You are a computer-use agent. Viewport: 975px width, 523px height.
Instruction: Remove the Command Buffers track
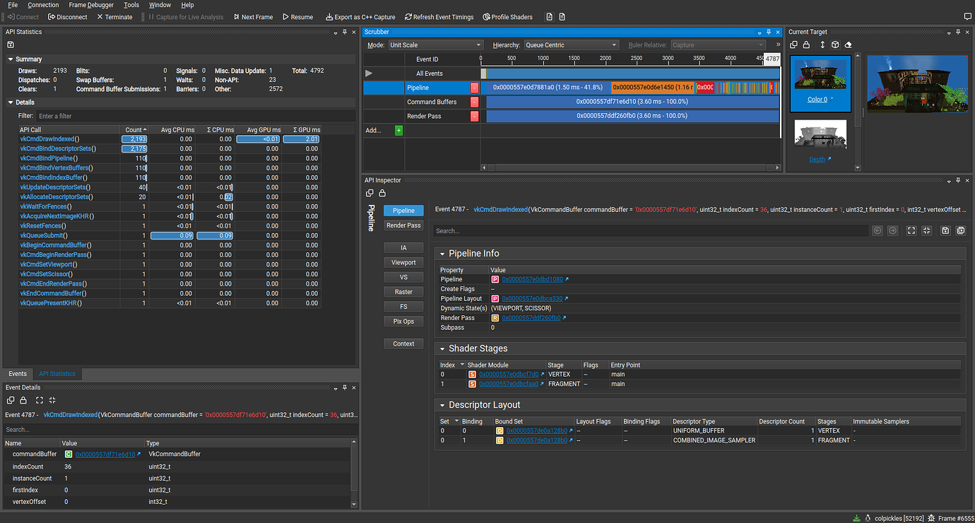[474, 102]
